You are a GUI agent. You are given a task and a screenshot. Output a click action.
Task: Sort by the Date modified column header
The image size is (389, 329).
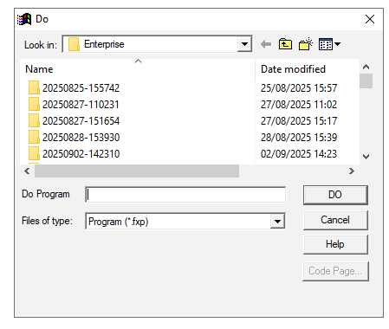(293, 69)
